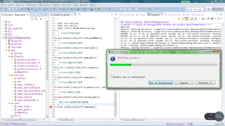Expand the Utils folder in tree
225x126 pixels.
click(x=9, y=116)
